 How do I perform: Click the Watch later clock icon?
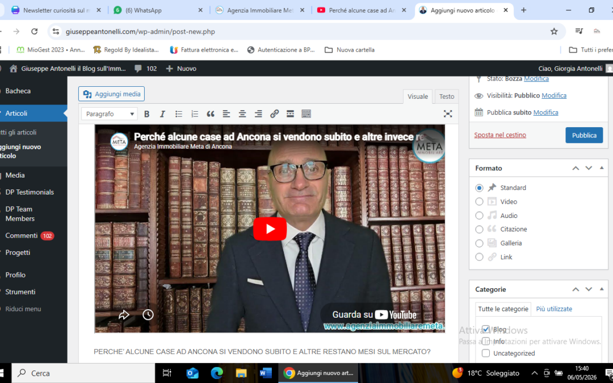[148, 314]
